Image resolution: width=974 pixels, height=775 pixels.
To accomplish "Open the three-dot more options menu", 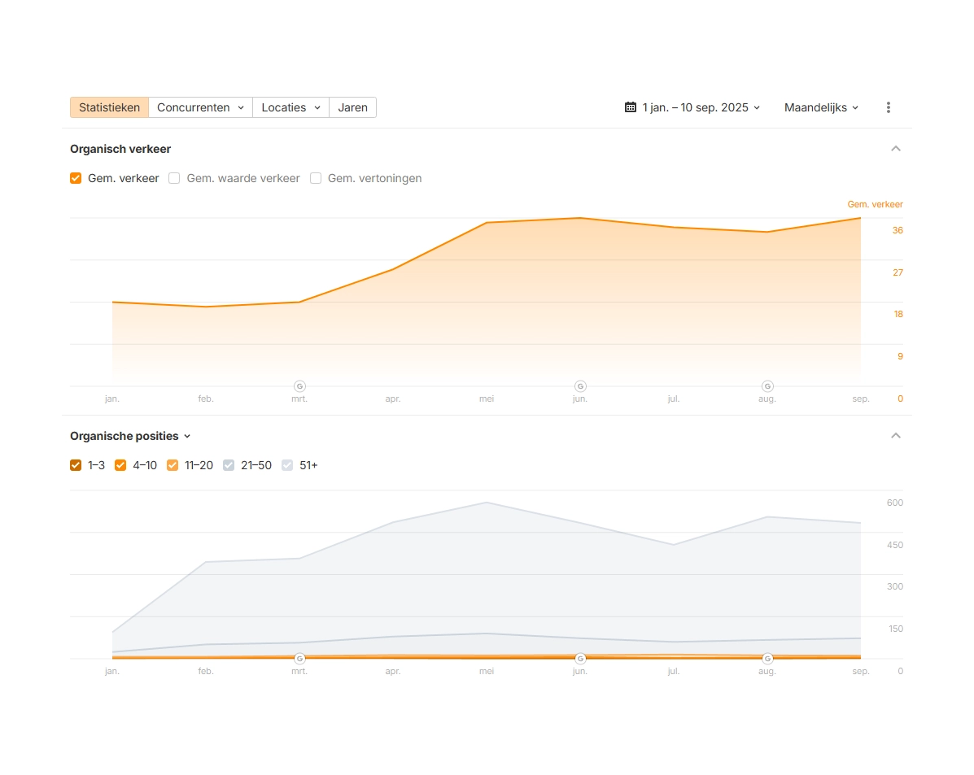I will [x=888, y=107].
